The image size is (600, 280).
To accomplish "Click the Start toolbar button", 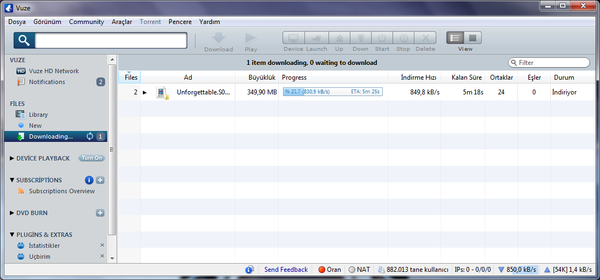I will point(382,38).
